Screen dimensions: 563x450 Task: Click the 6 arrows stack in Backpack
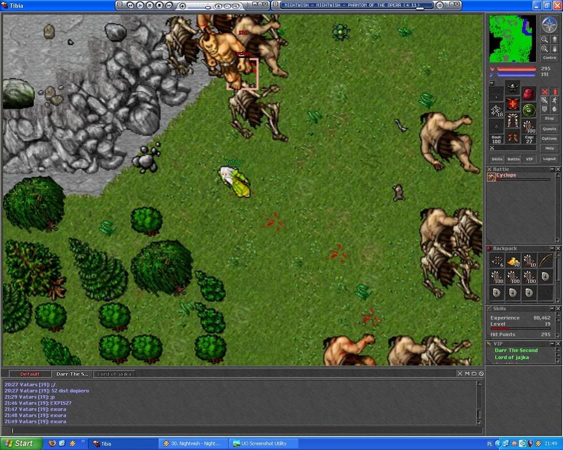[x=497, y=260]
